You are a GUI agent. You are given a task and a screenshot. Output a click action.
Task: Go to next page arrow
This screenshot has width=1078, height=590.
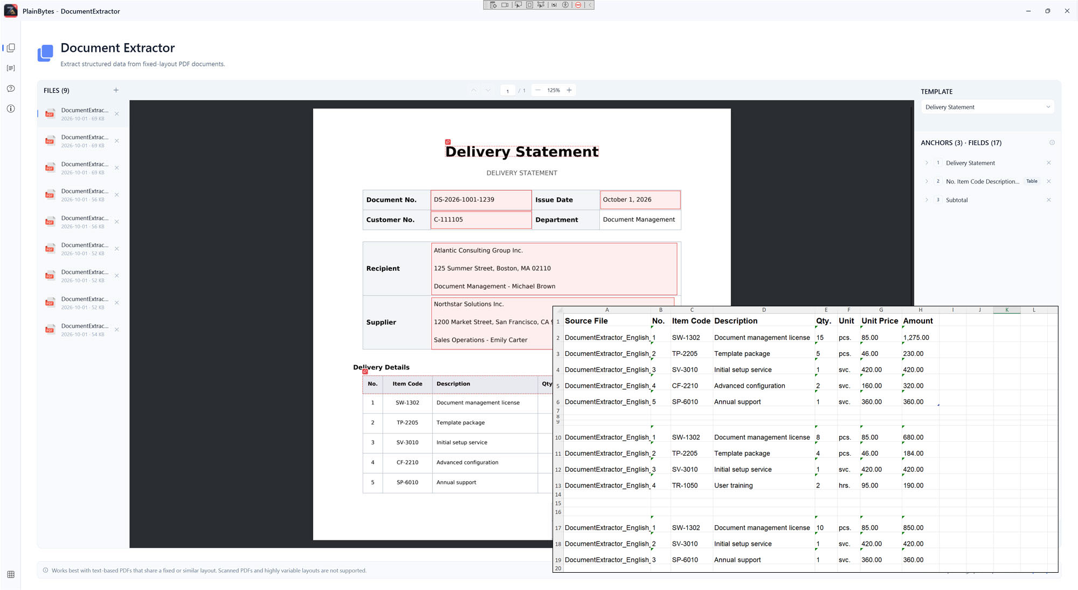pyautogui.click(x=488, y=90)
